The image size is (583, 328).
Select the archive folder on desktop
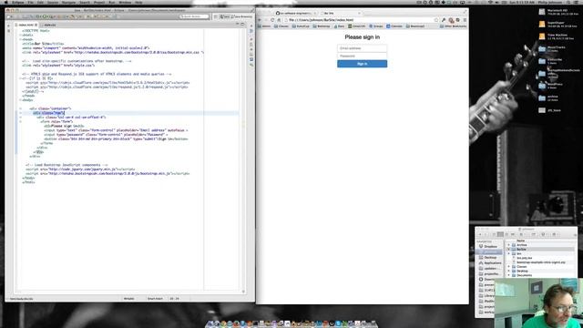click(x=542, y=97)
